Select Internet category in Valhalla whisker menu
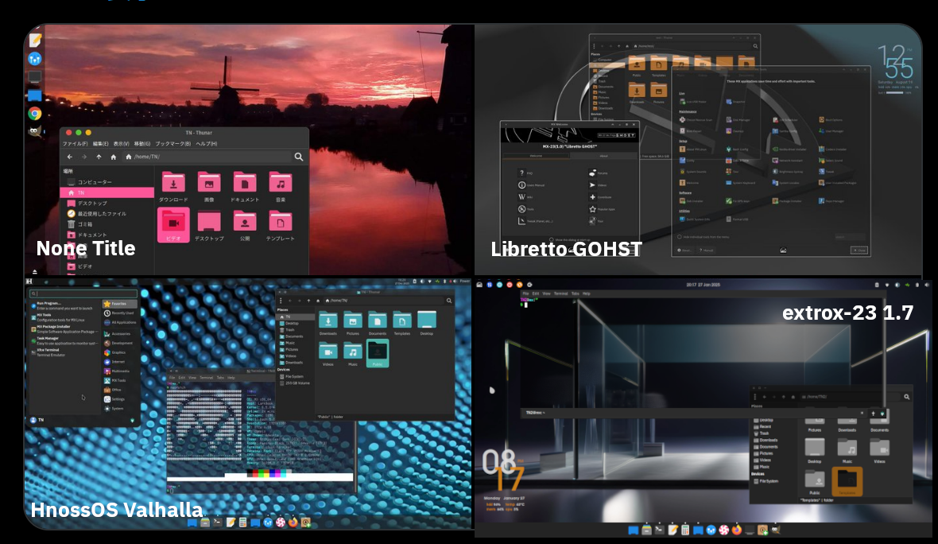This screenshot has width=938, height=544. (119, 361)
